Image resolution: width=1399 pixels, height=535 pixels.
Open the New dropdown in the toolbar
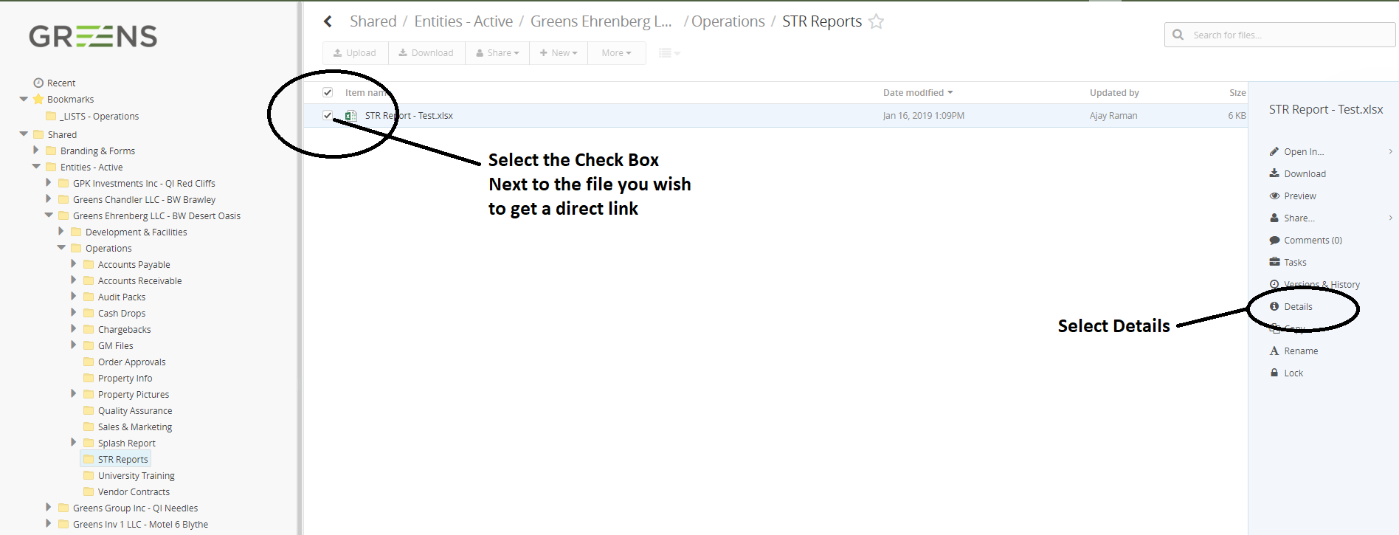pos(559,53)
